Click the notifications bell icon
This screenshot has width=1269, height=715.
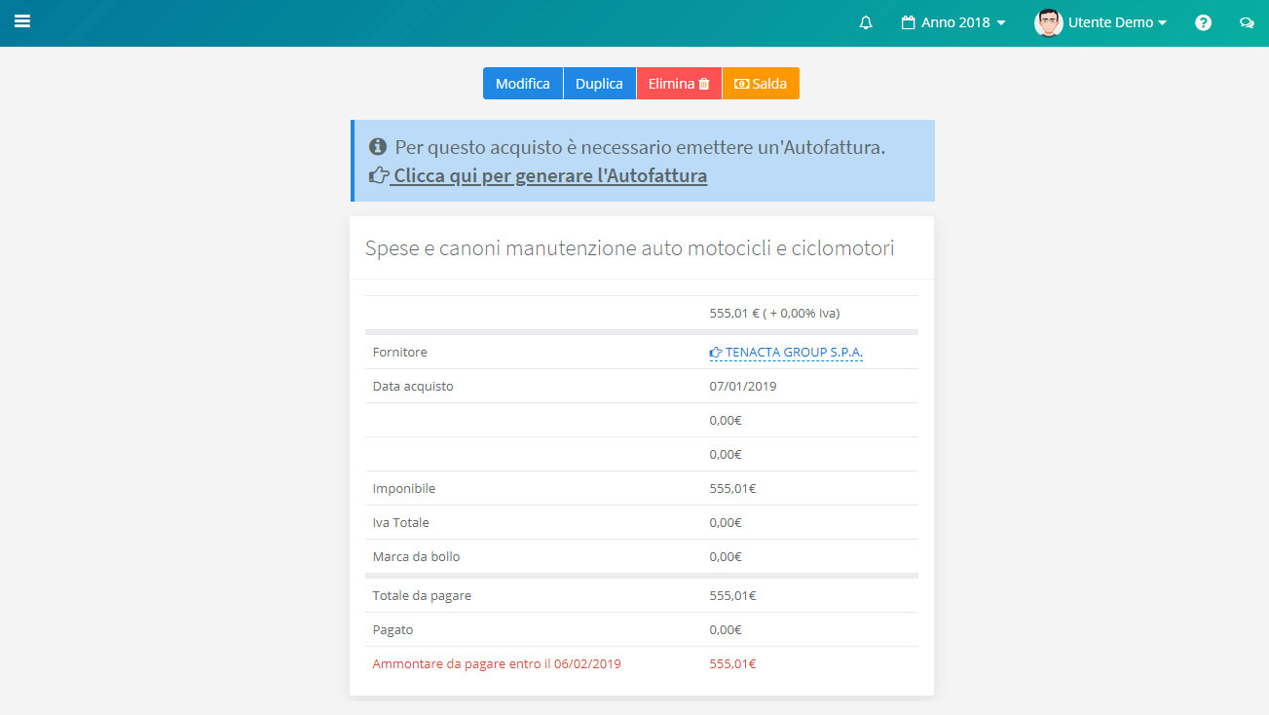[x=866, y=22]
